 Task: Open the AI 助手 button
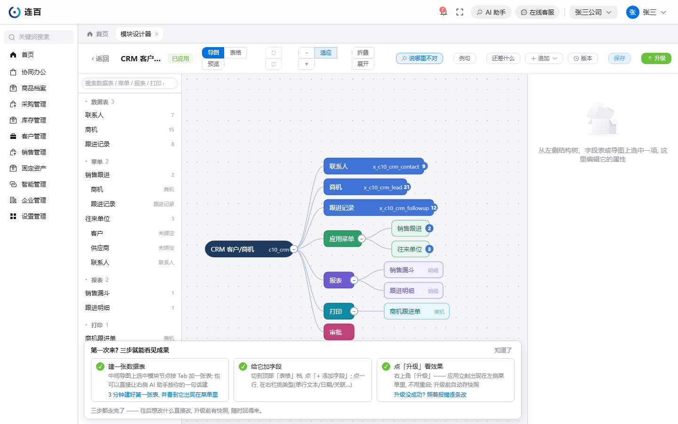point(491,12)
